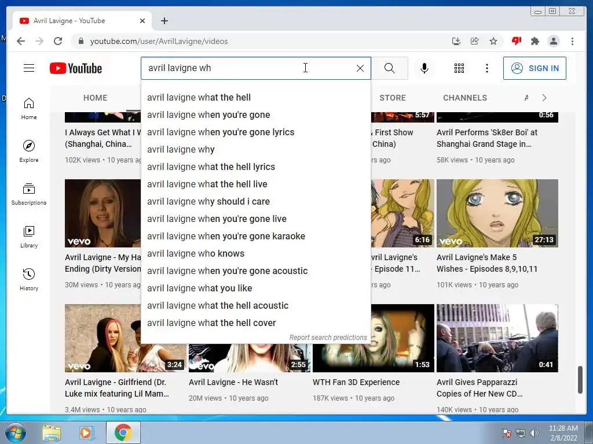The height and width of the screenshot is (444, 593).
Task: Open the Make 5 Wishes Episodes 8,9,10,11 thumbnail
Action: tap(497, 213)
